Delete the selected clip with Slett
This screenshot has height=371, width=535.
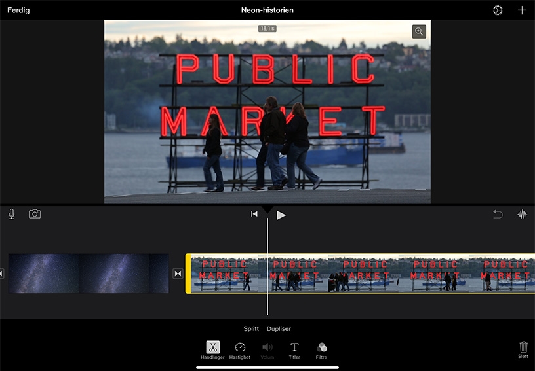pyautogui.click(x=523, y=350)
